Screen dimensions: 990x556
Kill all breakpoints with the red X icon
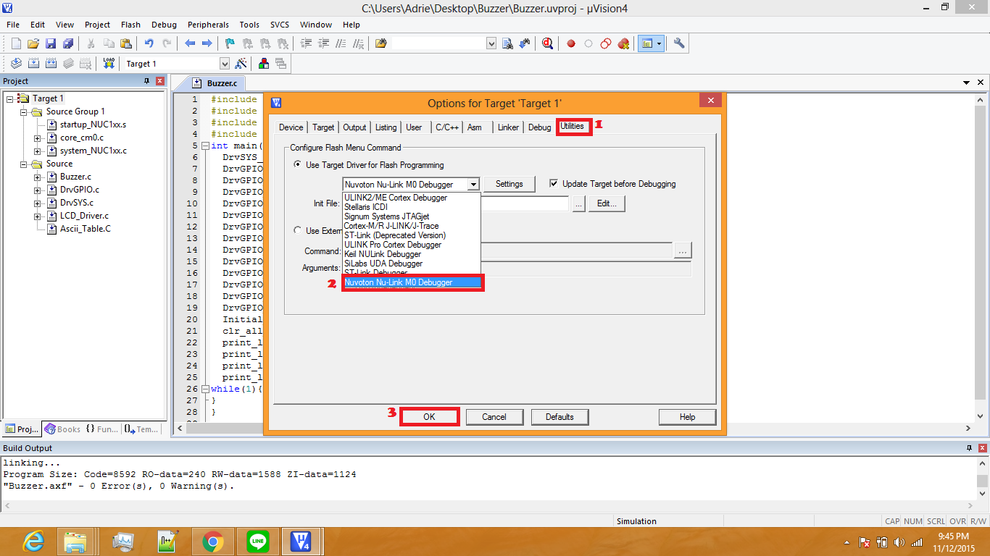623,43
